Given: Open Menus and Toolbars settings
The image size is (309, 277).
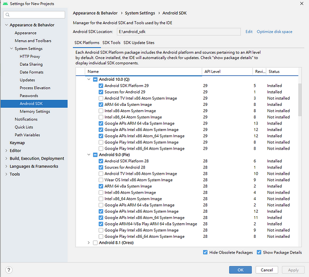Looking at the screenshot, I should pos(33,41).
